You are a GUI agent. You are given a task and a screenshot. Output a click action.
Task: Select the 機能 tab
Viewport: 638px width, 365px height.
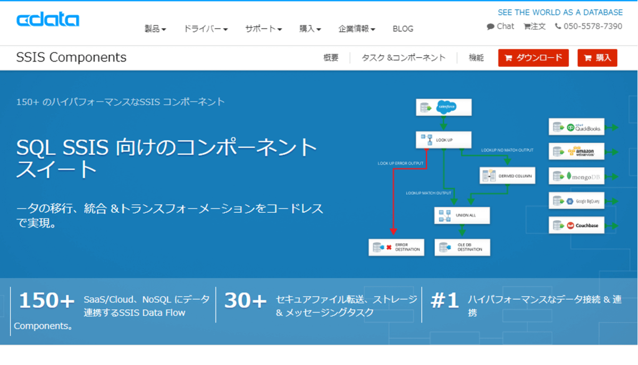click(x=476, y=58)
